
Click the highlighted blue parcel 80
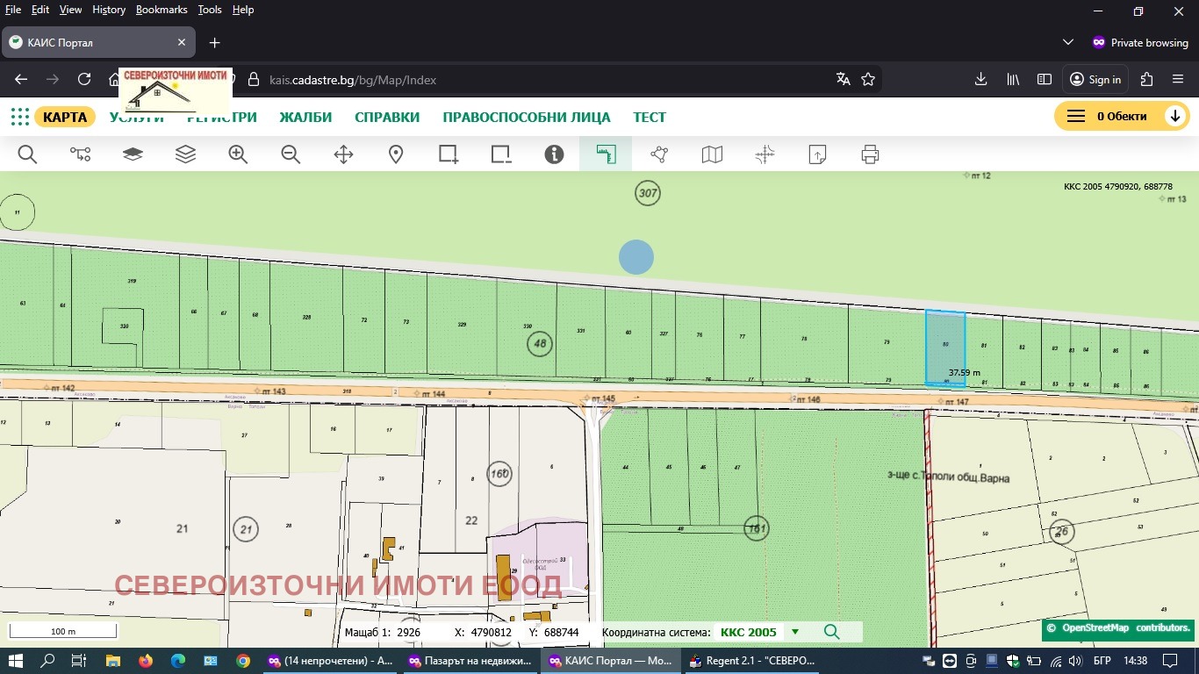(x=945, y=347)
